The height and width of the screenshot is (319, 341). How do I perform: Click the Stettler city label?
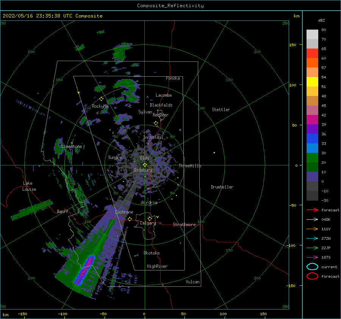(x=221, y=110)
